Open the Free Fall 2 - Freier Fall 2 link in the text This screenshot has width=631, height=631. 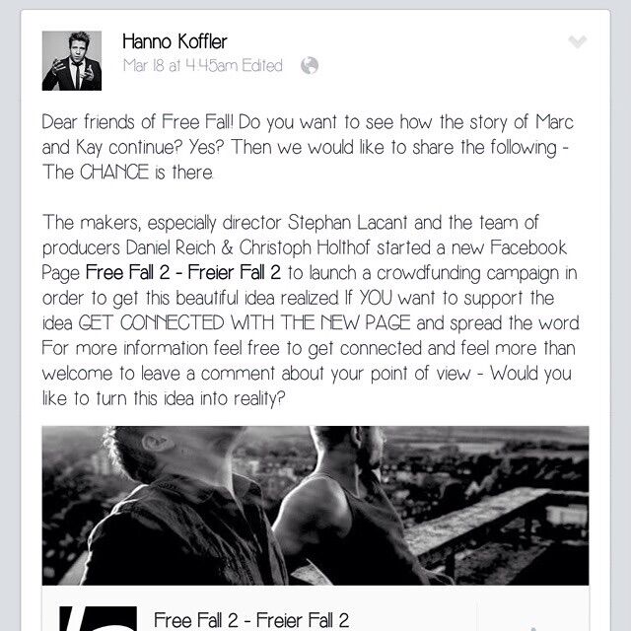[x=183, y=273]
